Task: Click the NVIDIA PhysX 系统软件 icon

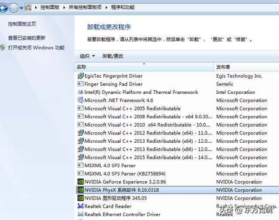Action: coord(80,190)
